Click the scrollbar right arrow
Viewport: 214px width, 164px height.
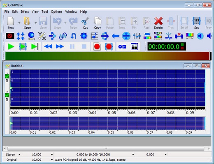[x=209, y=148]
